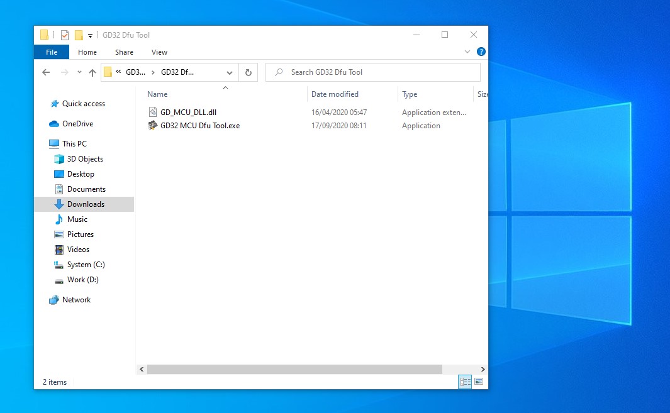Open the File menu
Image resolution: width=670 pixels, height=413 pixels.
pos(52,52)
